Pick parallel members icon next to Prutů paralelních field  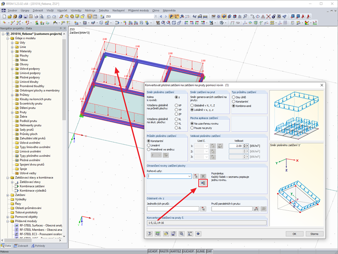pos(256,209)
